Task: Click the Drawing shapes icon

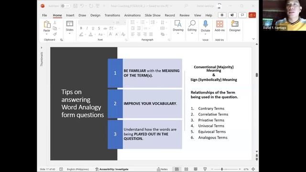Action: point(178,24)
